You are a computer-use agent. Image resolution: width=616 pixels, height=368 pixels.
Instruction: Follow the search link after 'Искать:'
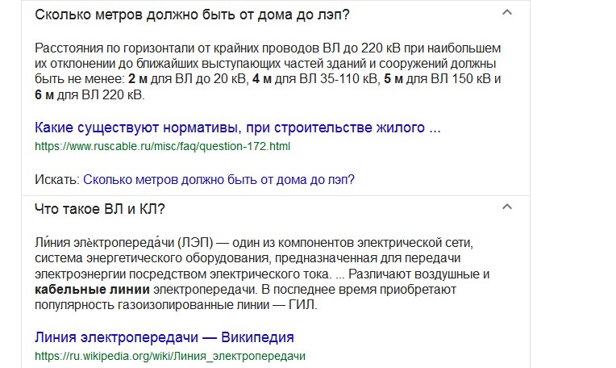(x=219, y=179)
